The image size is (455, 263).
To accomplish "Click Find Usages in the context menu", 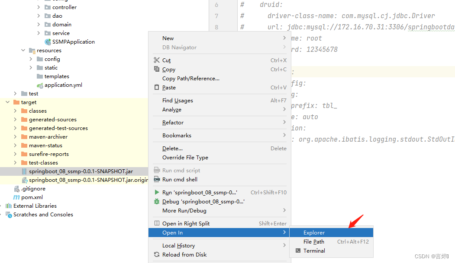I will coord(177,100).
